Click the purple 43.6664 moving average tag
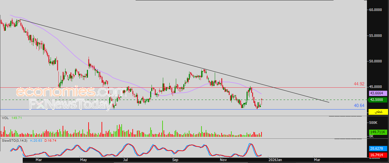The image size is (389, 163). tap(377, 93)
